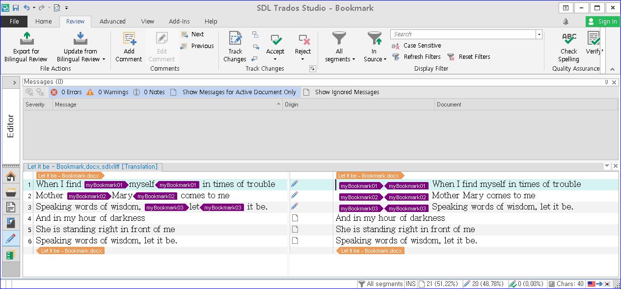Viewport: 621px width, 289px height.
Task: Open Customize Quick Access Toolbar dropdown
Action: pyautogui.click(x=66, y=8)
